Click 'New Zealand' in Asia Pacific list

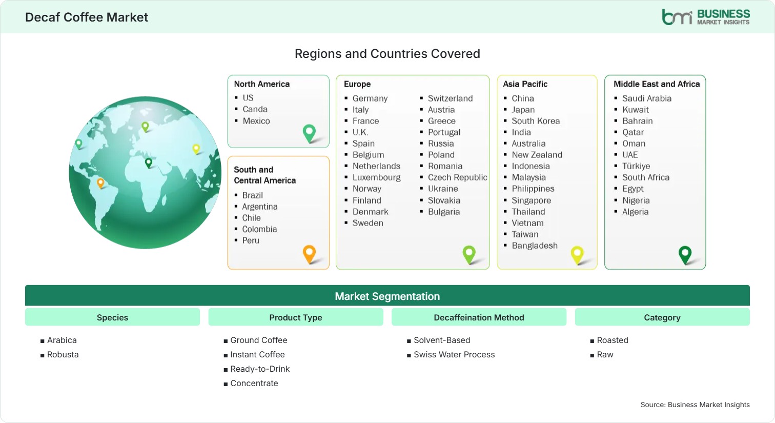point(537,155)
